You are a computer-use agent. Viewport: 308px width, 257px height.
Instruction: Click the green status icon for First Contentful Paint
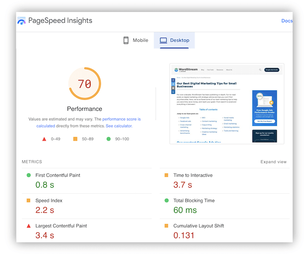pos(29,175)
